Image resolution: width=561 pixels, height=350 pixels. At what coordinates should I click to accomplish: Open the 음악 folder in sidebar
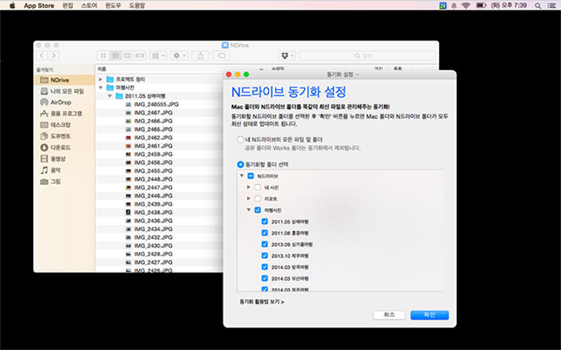click(x=55, y=169)
